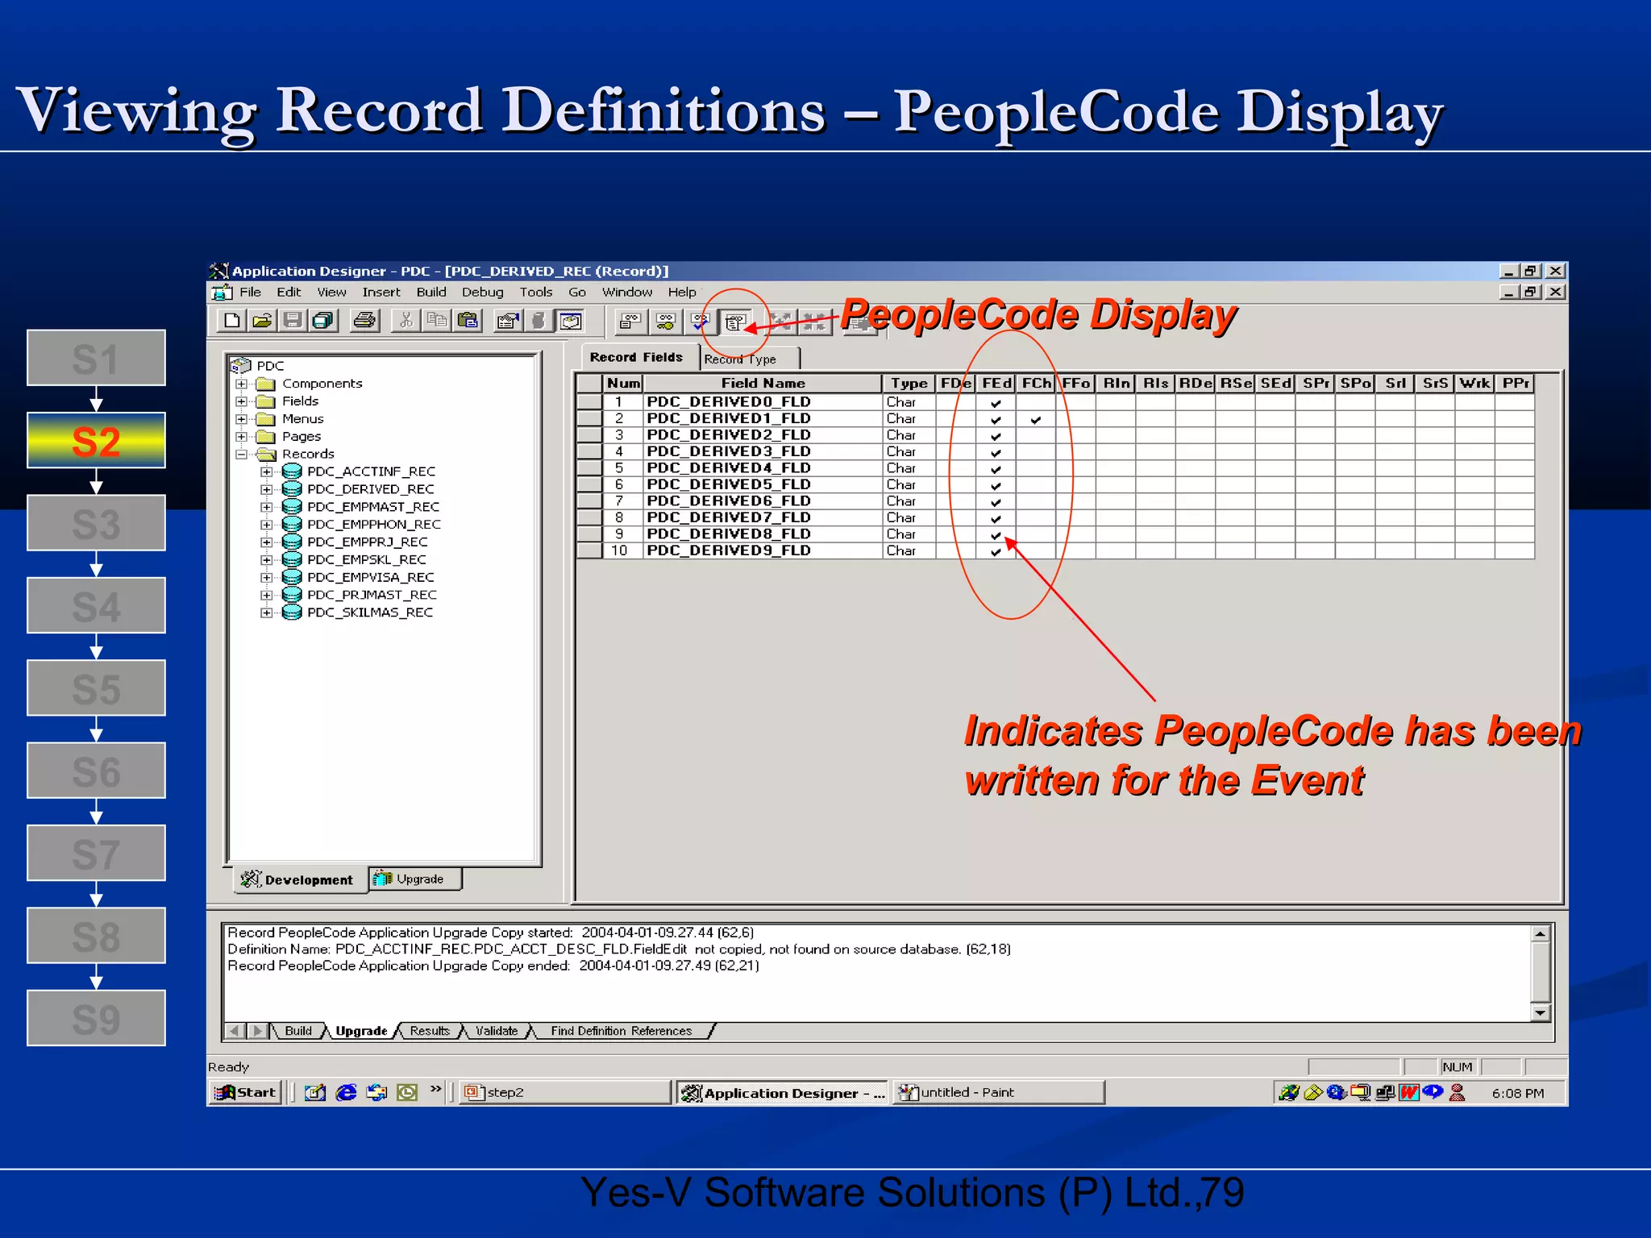The height and width of the screenshot is (1238, 1651).
Task: Open the File menu
Action: [x=250, y=292]
